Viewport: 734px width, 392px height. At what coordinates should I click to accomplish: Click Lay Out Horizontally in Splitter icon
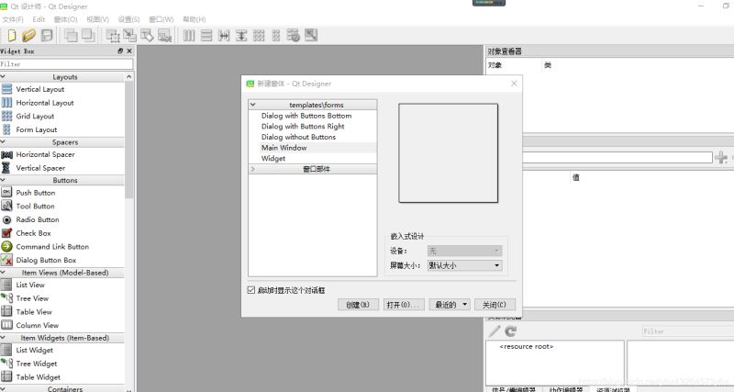click(x=224, y=35)
